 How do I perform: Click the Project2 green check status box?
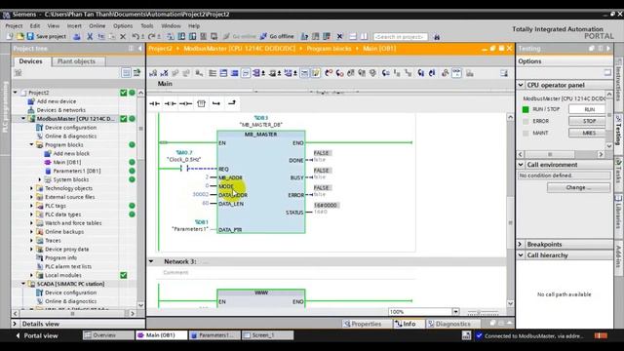pyautogui.click(x=124, y=93)
